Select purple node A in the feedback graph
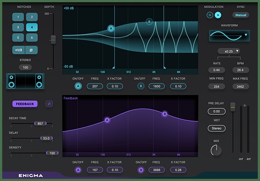The image size is (260, 181). click(x=107, y=120)
